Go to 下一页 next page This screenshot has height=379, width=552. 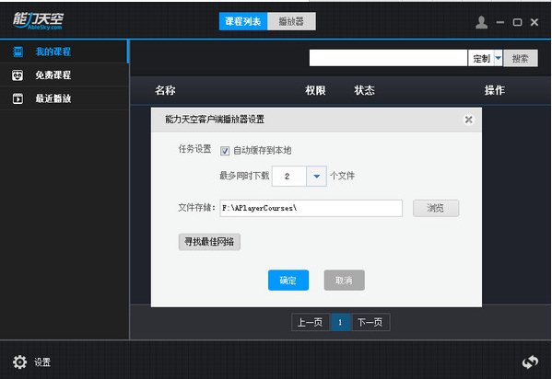pyautogui.click(x=370, y=322)
